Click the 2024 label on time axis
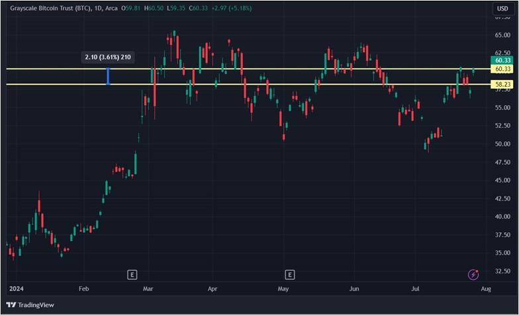Image resolution: width=519 pixels, height=315 pixels. tap(16, 289)
